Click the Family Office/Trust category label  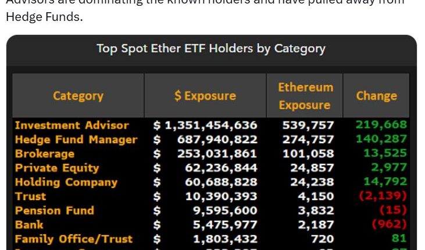click(x=73, y=239)
